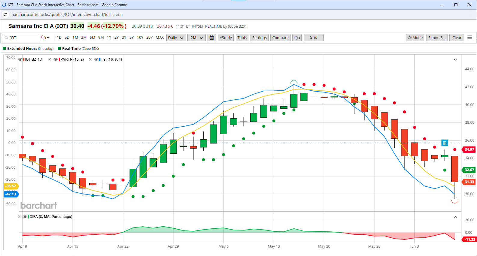Click the Clear button
Screen dimensions: 477x256
point(457,38)
